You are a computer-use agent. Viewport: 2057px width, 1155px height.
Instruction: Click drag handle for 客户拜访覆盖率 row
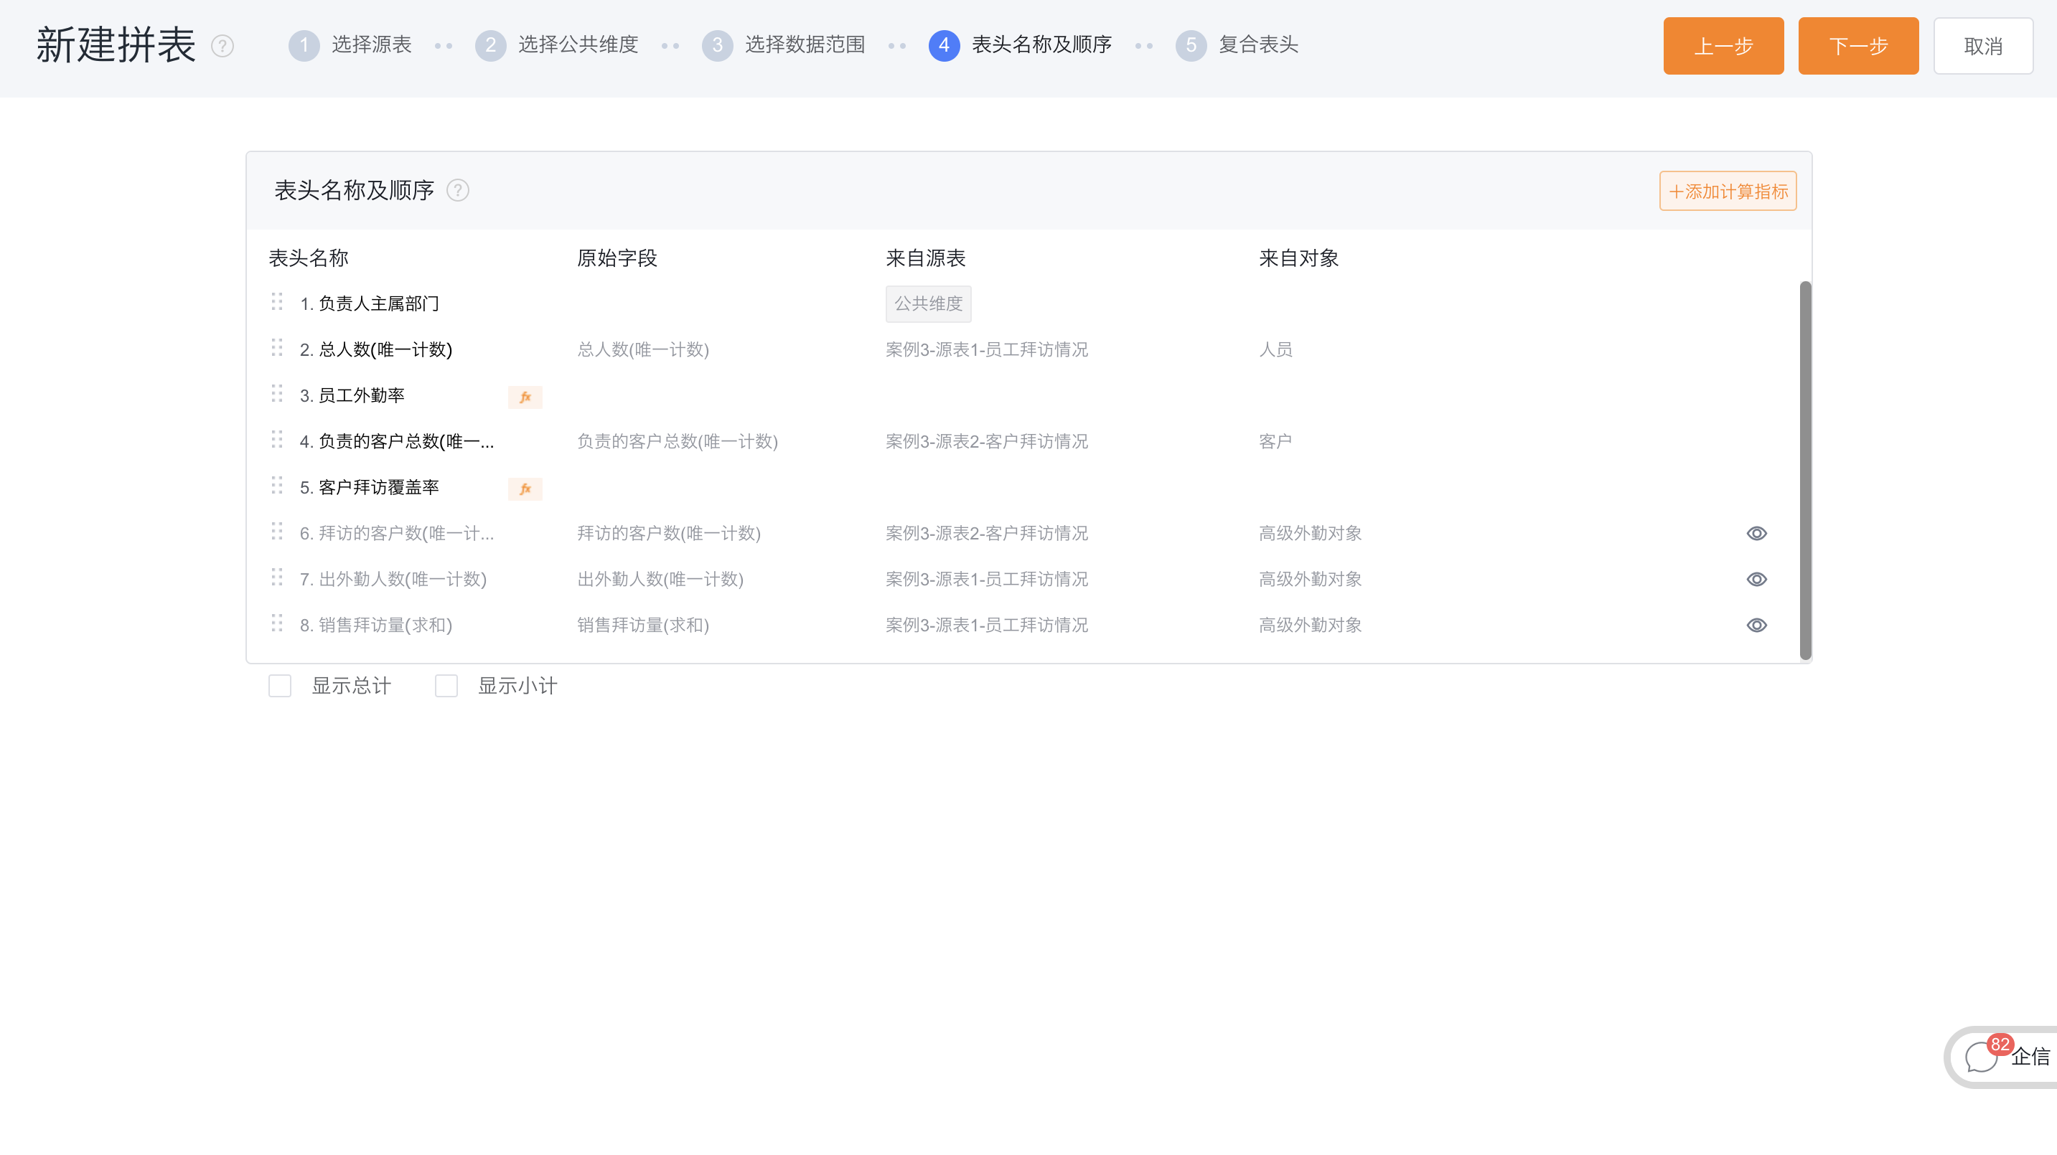click(277, 486)
